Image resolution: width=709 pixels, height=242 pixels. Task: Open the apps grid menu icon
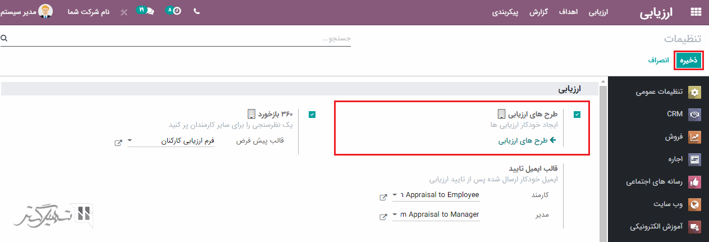click(696, 12)
